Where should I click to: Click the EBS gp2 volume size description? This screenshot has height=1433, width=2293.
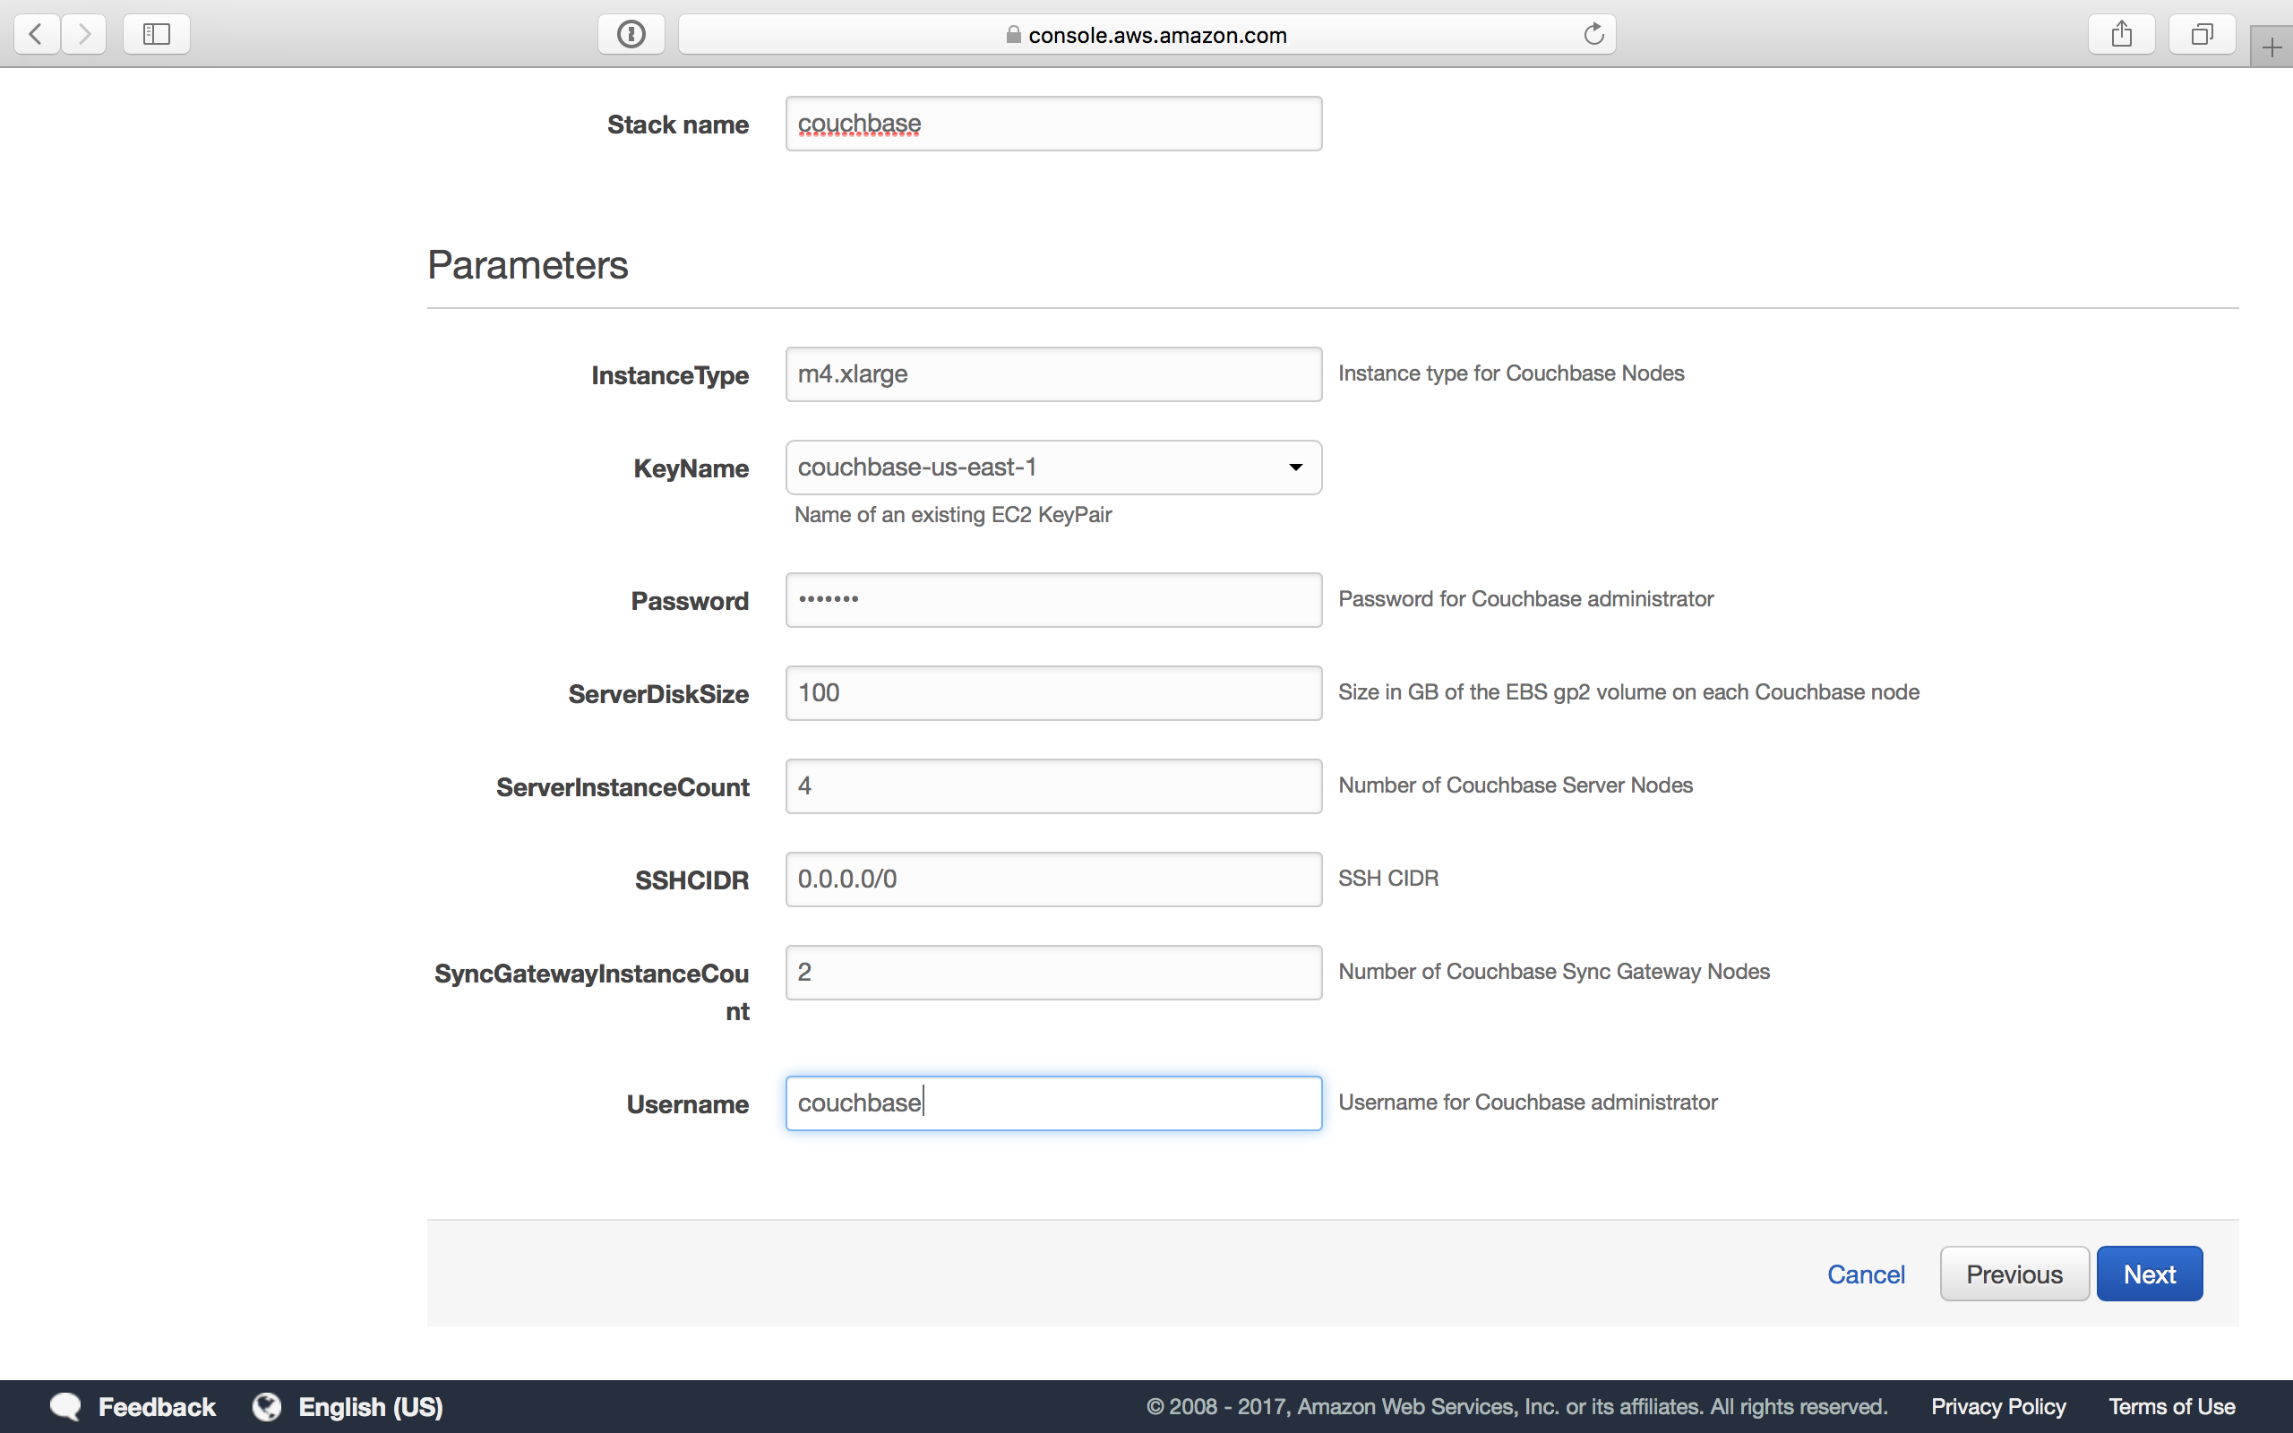point(1628,691)
